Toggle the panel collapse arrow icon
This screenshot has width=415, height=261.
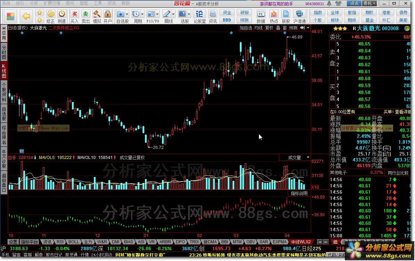point(302,28)
